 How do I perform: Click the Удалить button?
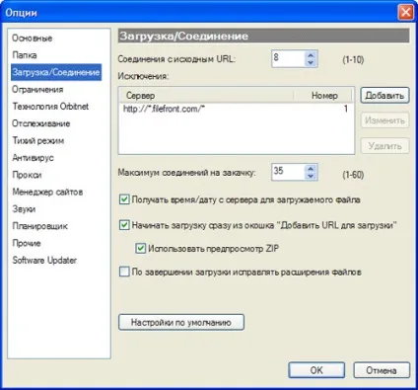[384, 146]
